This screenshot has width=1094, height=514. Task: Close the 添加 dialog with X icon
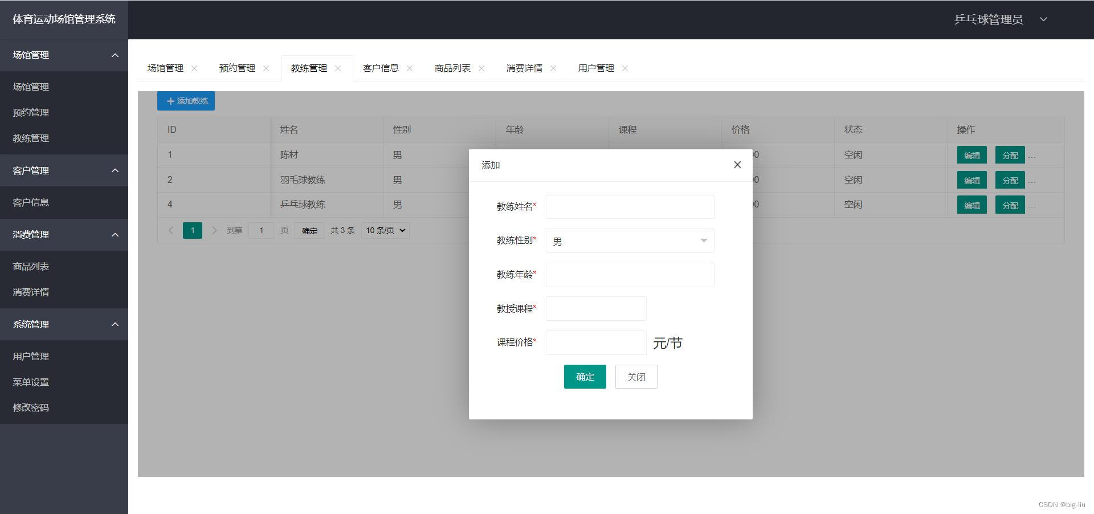pos(737,165)
